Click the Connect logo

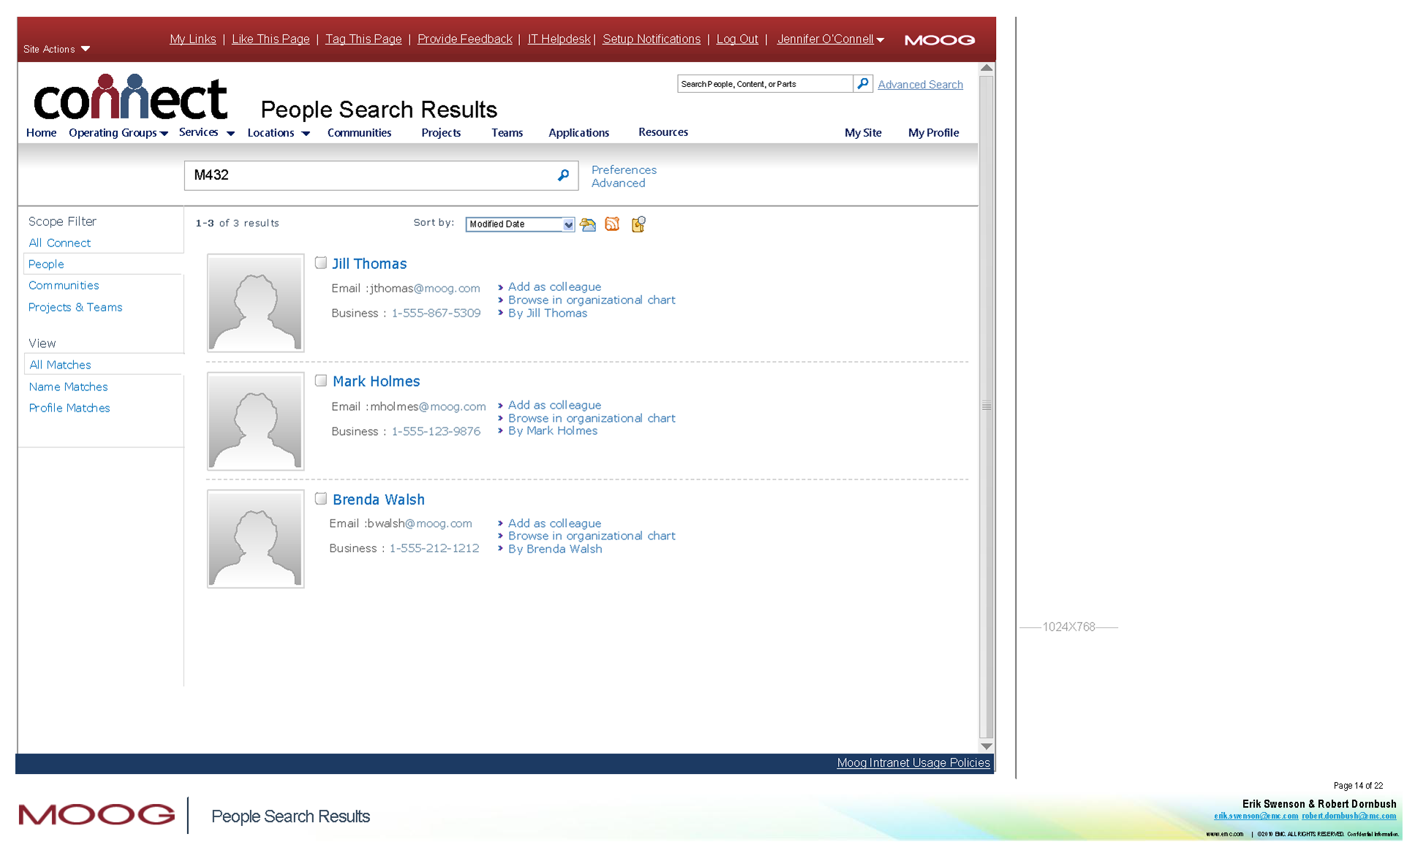(131, 99)
